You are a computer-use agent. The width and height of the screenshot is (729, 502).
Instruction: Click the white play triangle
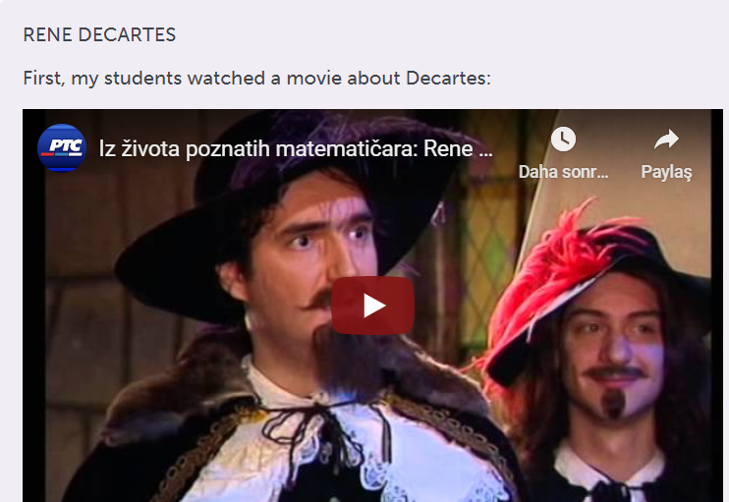click(x=374, y=306)
